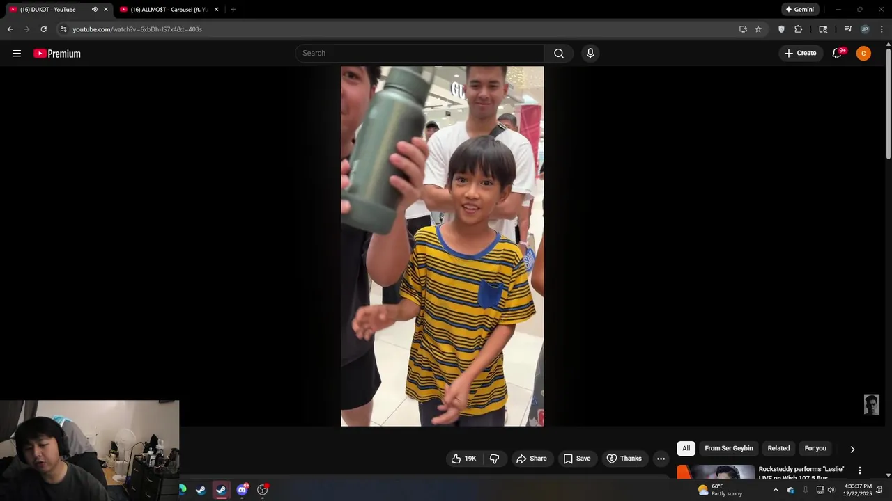Click the small portrait thumbnail at right
The width and height of the screenshot is (892, 501).
[x=872, y=405]
